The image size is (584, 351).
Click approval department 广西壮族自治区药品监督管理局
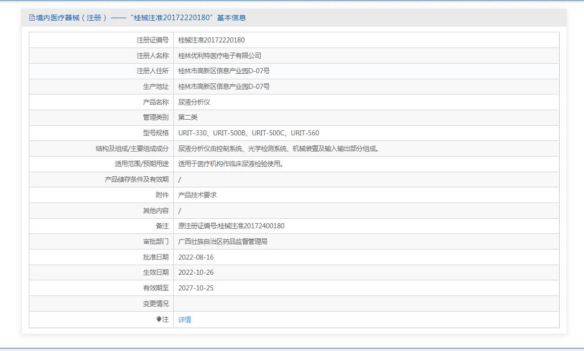tap(223, 241)
